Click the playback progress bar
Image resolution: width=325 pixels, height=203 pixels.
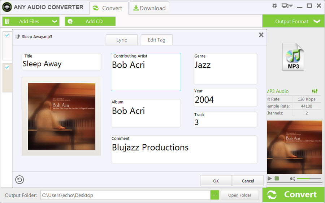[x=295, y=182]
